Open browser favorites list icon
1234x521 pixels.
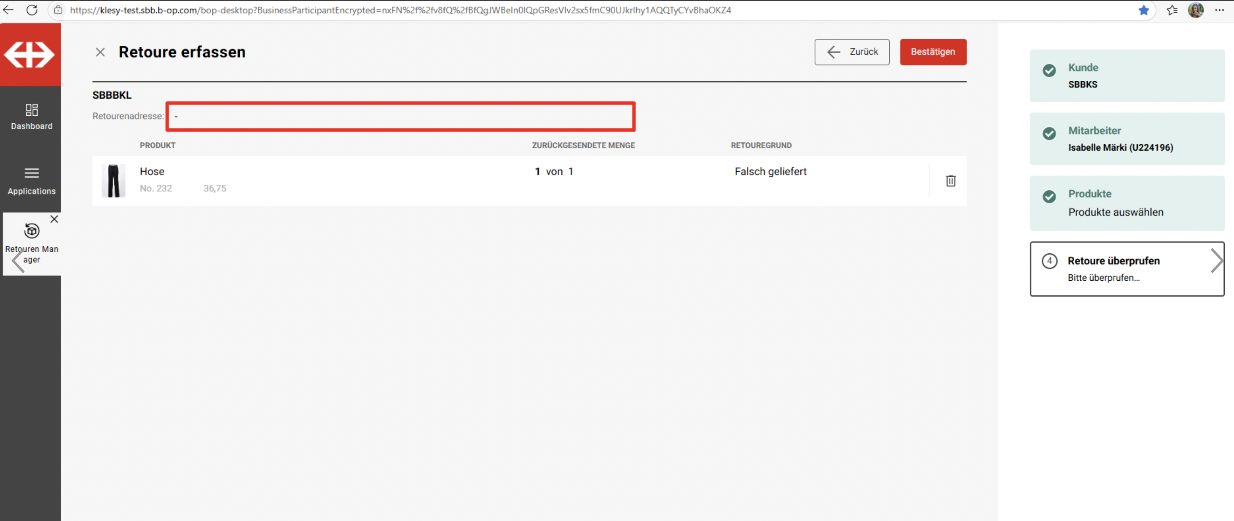point(1172,10)
